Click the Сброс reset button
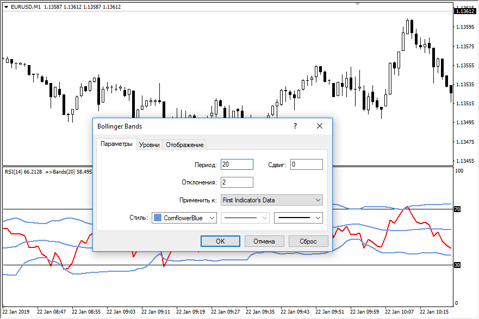The height and width of the screenshot is (319, 479). point(308,241)
